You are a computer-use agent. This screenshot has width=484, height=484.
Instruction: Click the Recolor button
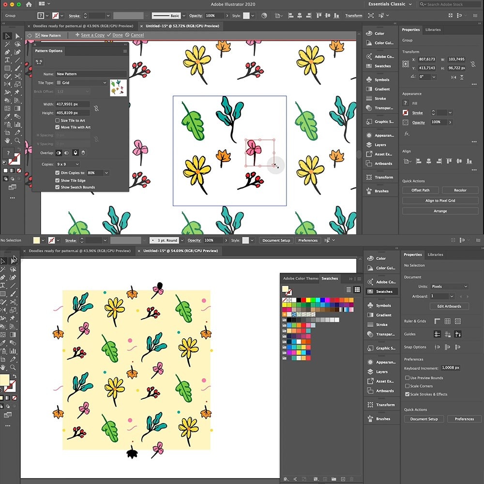(460, 190)
